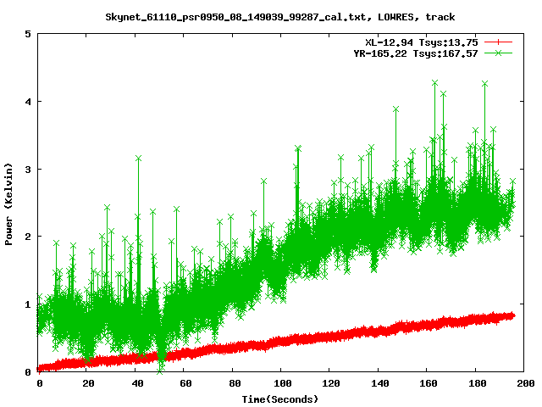This screenshot has height=407, width=542.
Task: Select the YR-165.22 Tsys:167.57 legend label
Action: point(415,53)
